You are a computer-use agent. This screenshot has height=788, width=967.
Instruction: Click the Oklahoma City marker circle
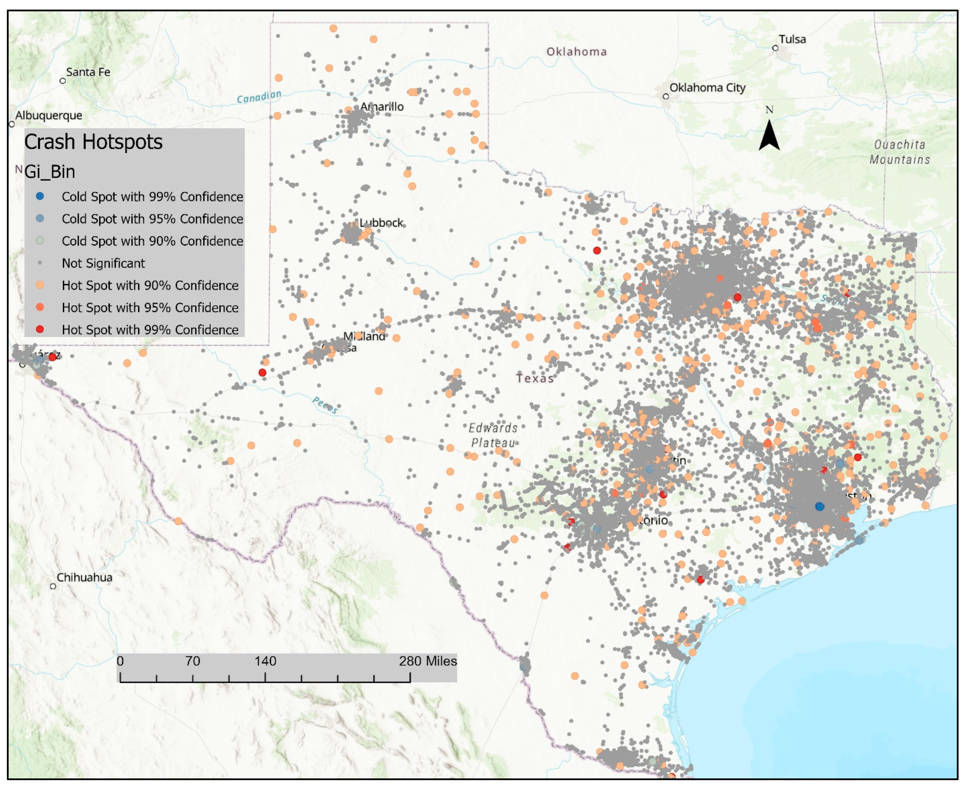click(x=666, y=96)
